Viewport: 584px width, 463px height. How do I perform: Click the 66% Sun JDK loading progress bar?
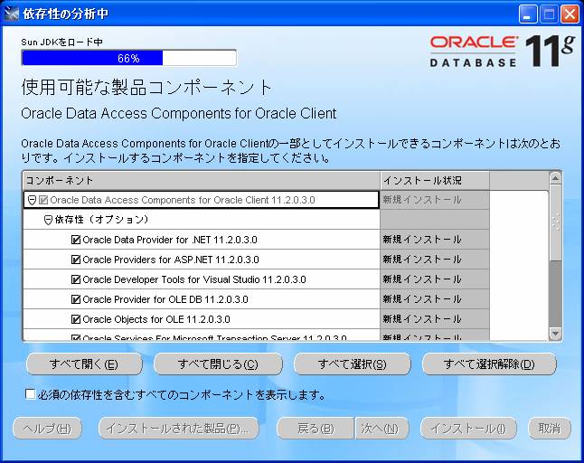click(129, 58)
